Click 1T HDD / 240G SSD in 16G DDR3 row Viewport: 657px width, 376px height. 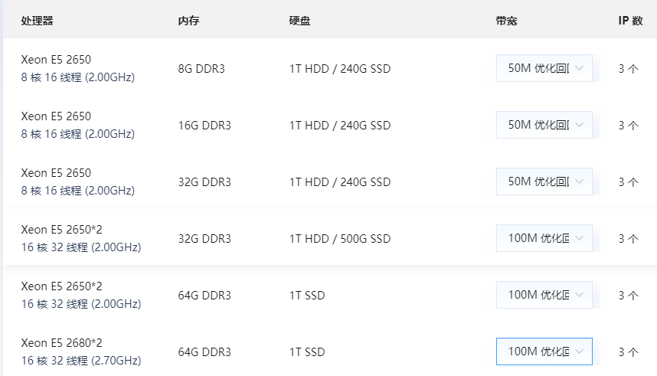(x=340, y=126)
